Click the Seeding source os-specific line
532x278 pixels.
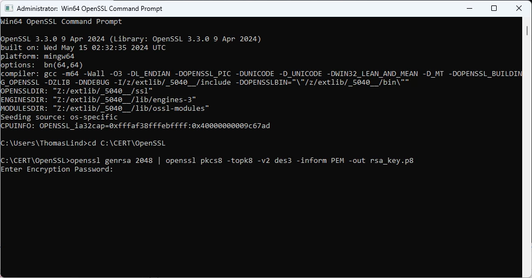(59, 117)
